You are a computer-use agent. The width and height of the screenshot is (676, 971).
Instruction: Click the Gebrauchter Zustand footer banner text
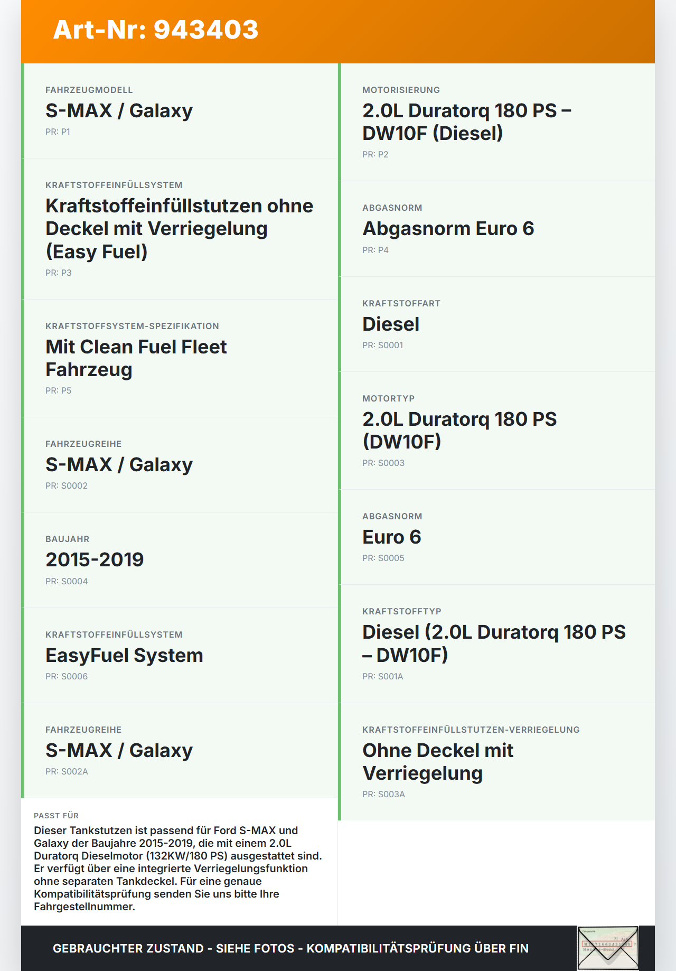point(290,948)
